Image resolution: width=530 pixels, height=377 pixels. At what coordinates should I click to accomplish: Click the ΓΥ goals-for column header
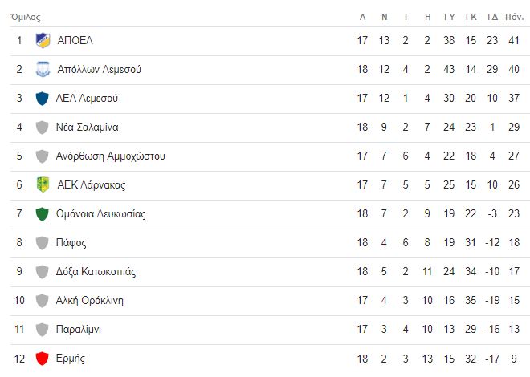(449, 17)
